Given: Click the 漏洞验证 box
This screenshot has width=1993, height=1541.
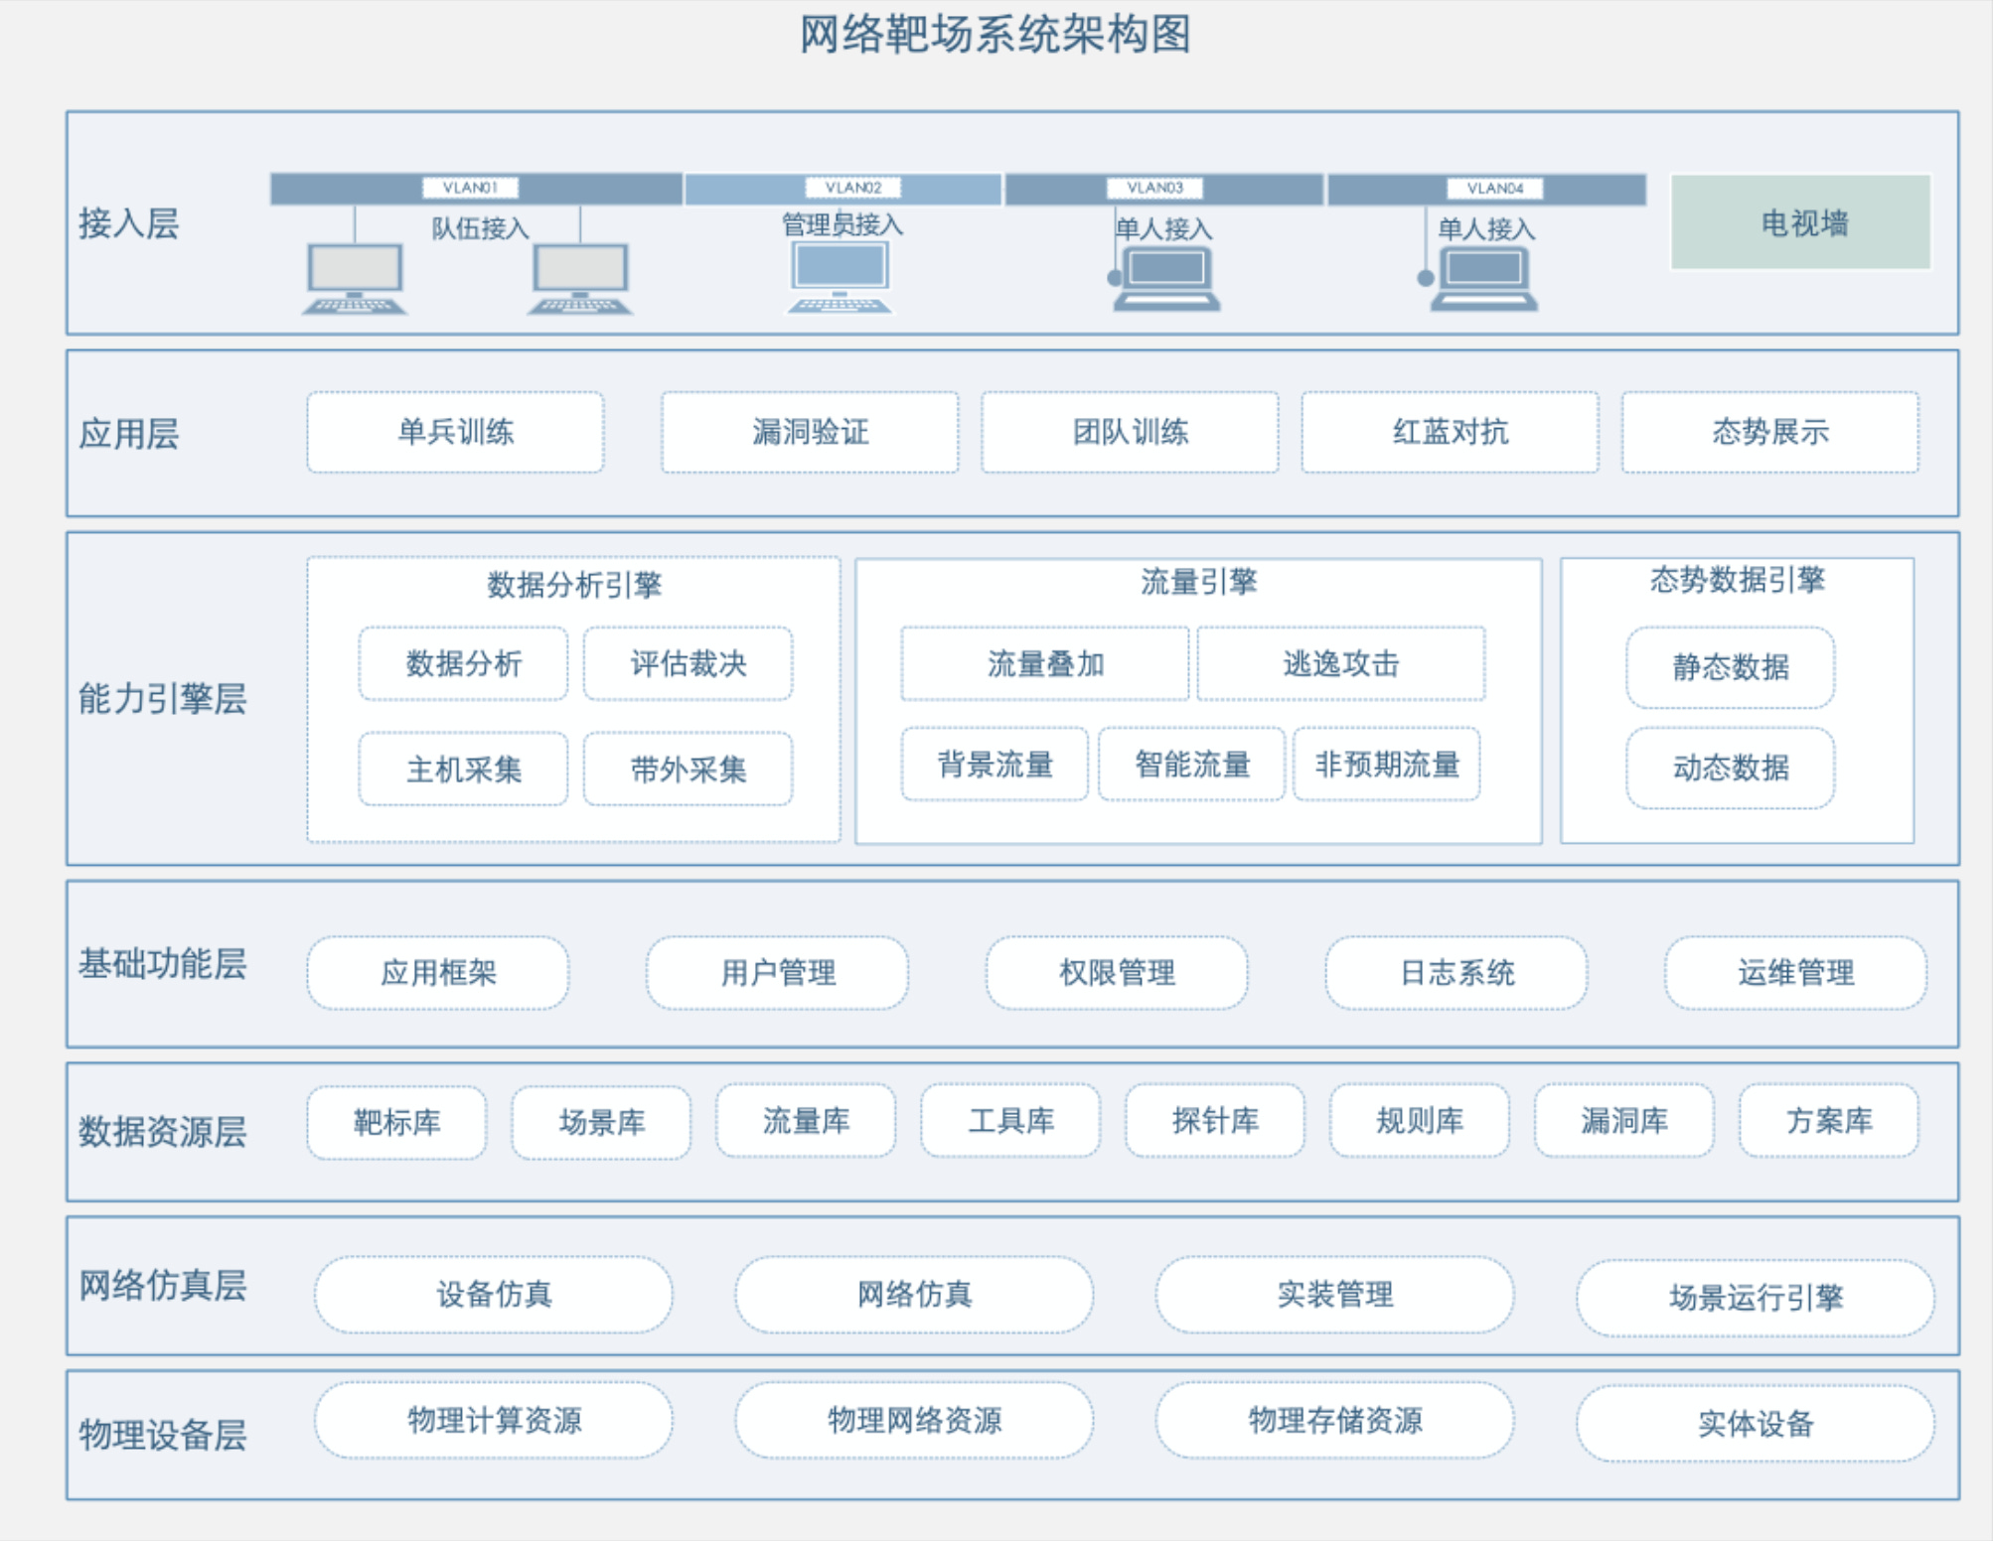Looking at the screenshot, I should click(810, 432).
